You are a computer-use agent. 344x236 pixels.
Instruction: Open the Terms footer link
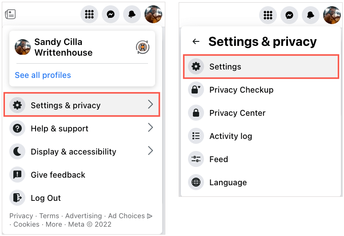tap(49, 216)
